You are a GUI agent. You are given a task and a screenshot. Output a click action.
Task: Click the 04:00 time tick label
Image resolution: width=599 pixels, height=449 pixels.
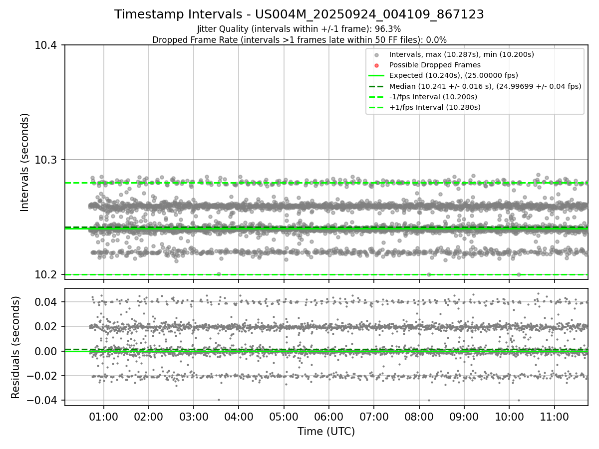tap(239, 416)
